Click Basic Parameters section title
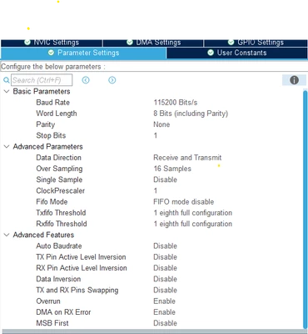This screenshot has width=308, height=334. [42, 91]
